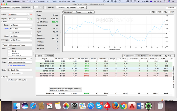The width and height of the screenshot is (177, 111).
Task: Open the Quick filter dropdown
Action: tap(20, 70)
